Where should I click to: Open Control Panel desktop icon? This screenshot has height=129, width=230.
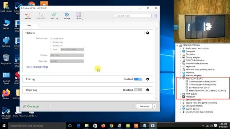click(6, 78)
